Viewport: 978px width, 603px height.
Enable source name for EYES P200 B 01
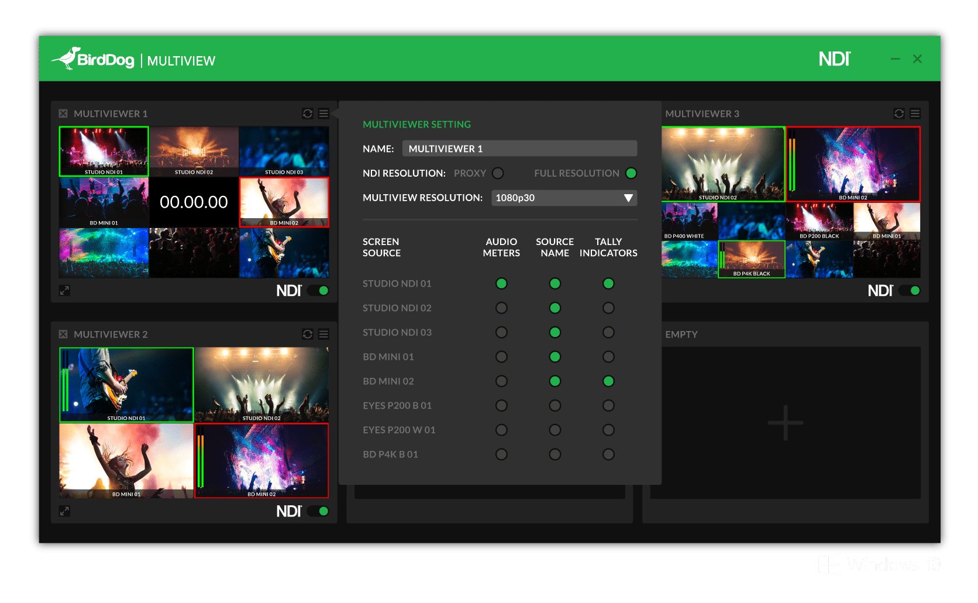click(555, 405)
